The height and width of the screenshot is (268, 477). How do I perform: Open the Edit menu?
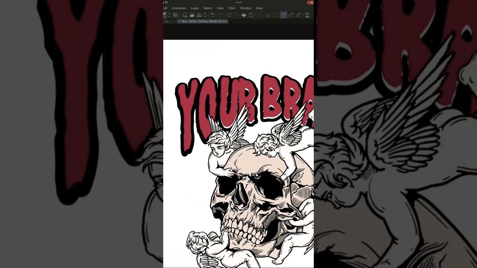coord(165,8)
